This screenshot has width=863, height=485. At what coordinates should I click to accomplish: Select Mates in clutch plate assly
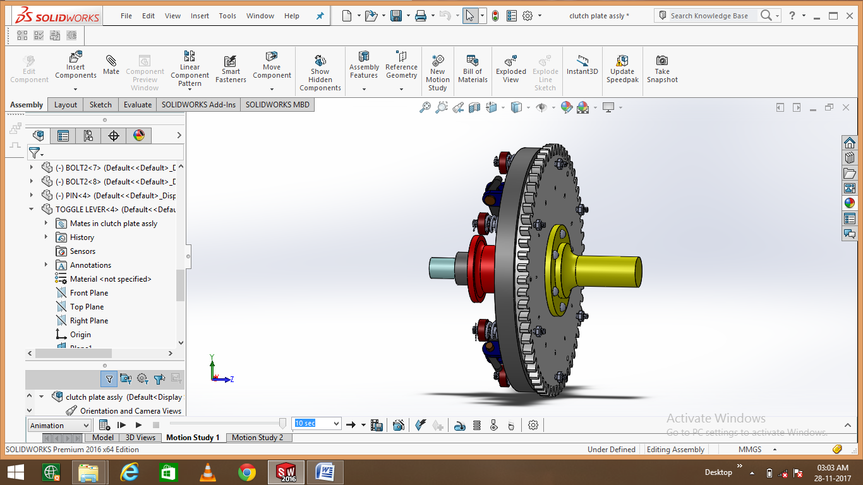112,223
